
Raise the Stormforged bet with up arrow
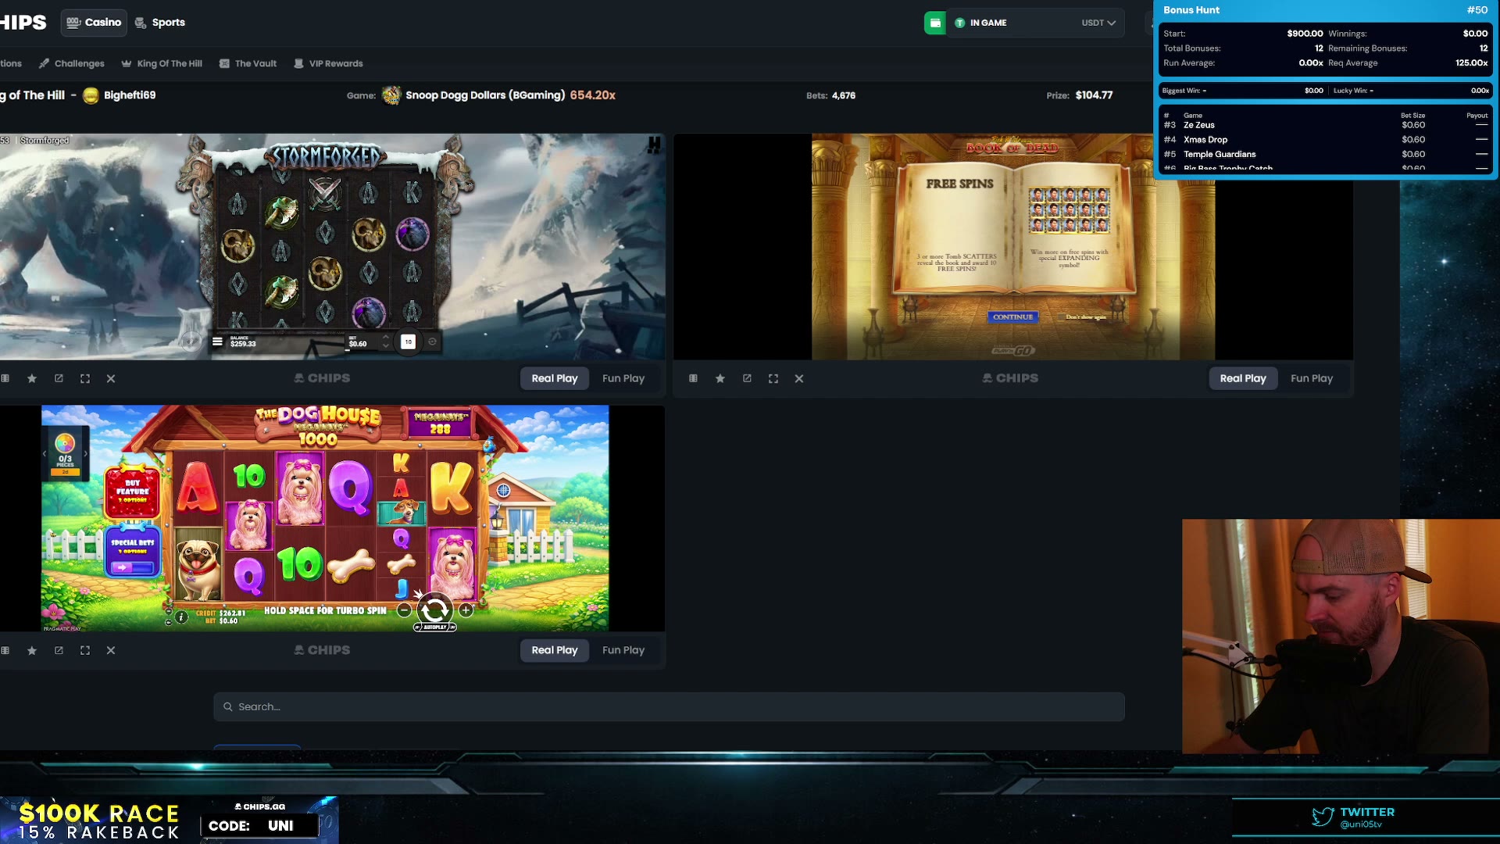pos(385,337)
